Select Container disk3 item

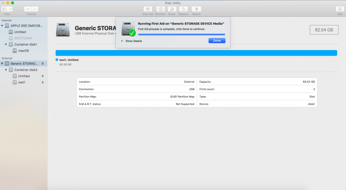24,70
